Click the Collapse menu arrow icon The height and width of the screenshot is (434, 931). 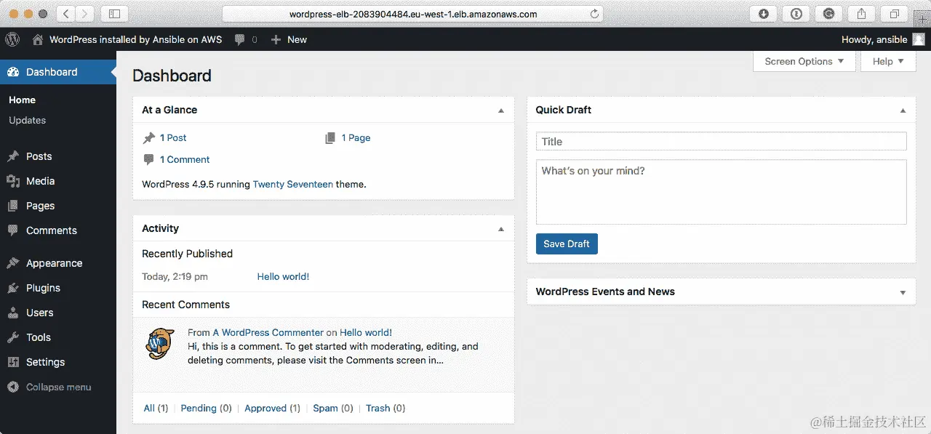click(x=13, y=387)
